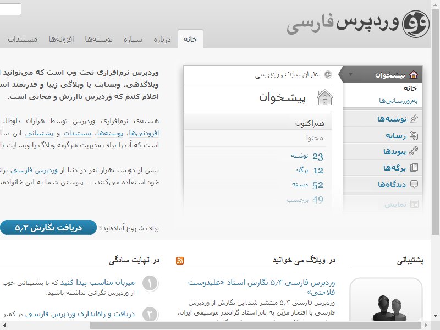Click the 23 نوشته count
Screen dimensions: 440x330
pos(307,156)
